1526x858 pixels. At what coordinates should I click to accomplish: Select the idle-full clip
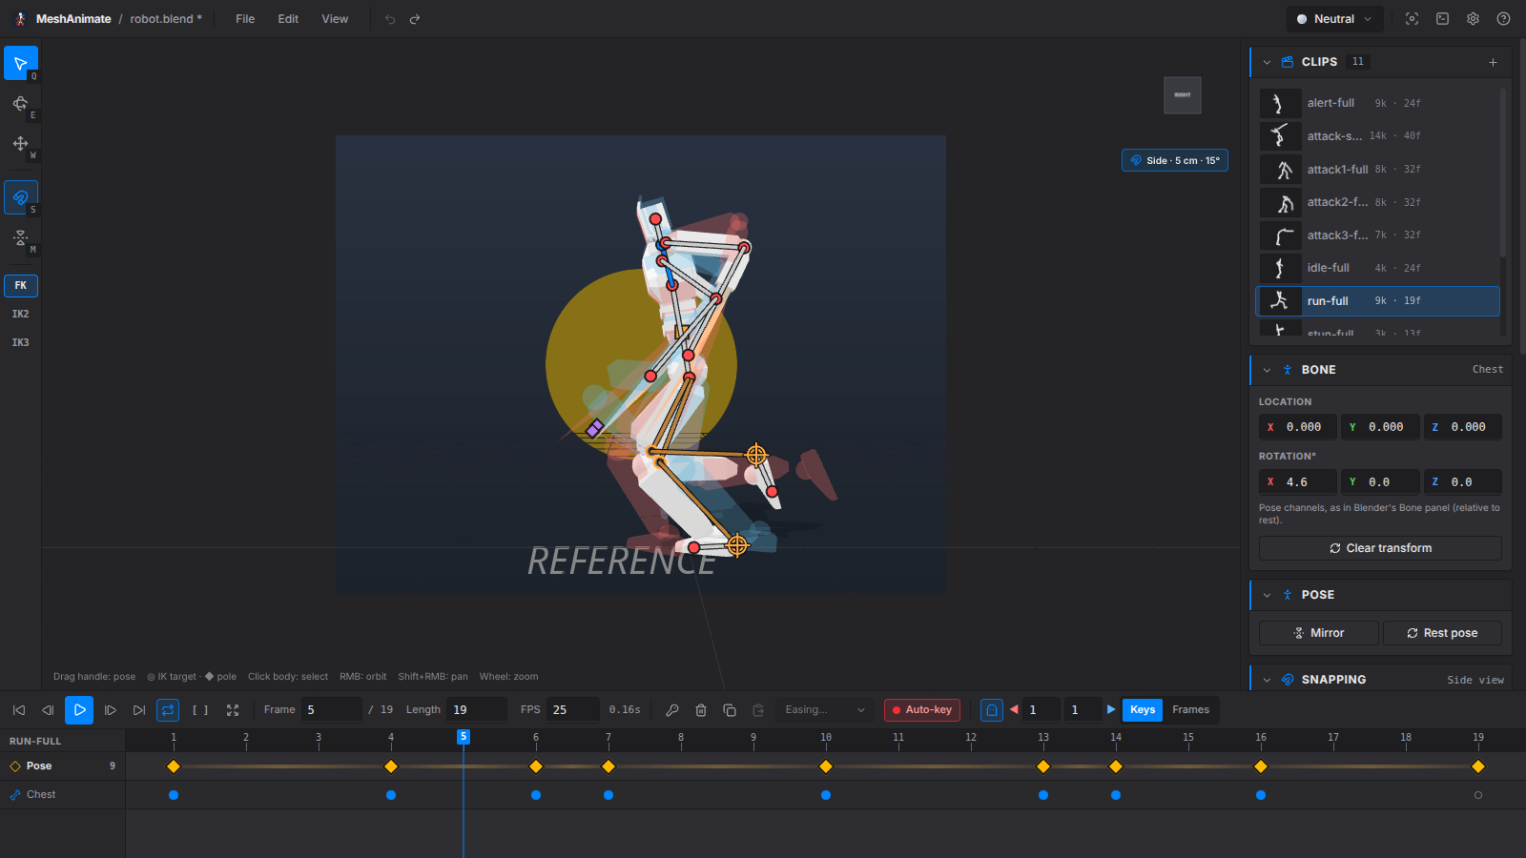click(1378, 268)
